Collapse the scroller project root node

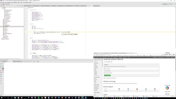[x=1, y=7]
